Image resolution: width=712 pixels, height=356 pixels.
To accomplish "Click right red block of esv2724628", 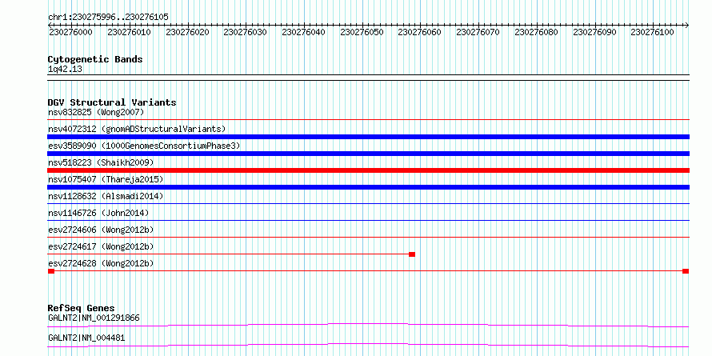I will [686, 271].
